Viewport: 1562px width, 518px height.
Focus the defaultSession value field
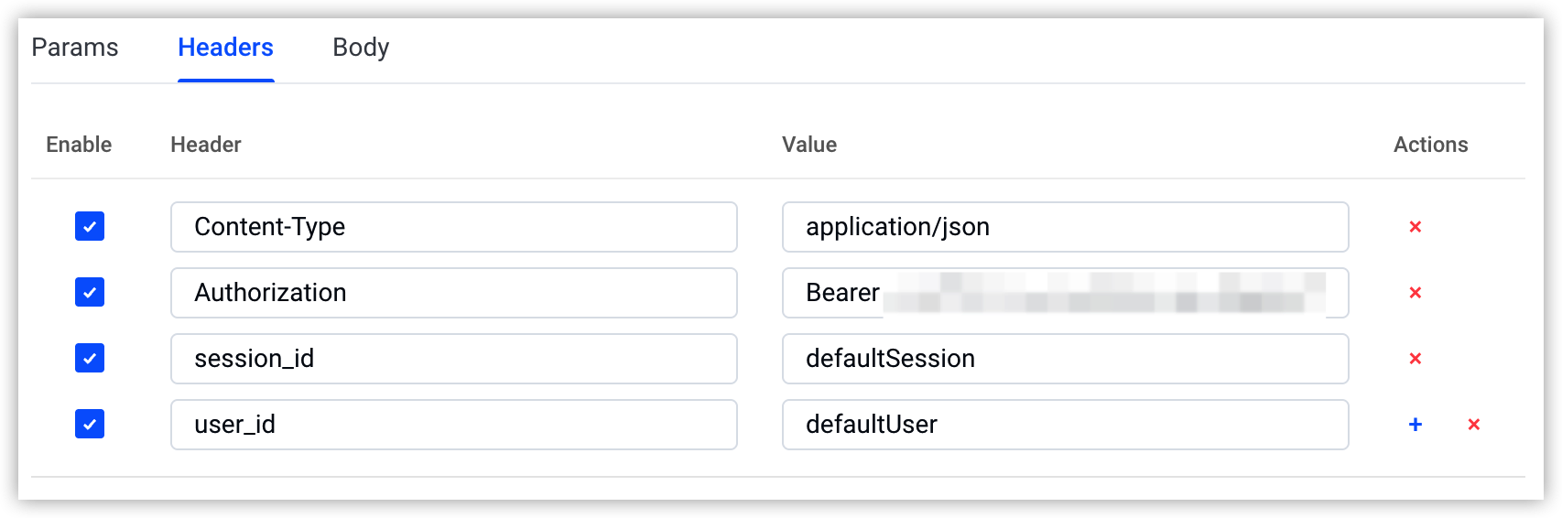(x=1066, y=359)
